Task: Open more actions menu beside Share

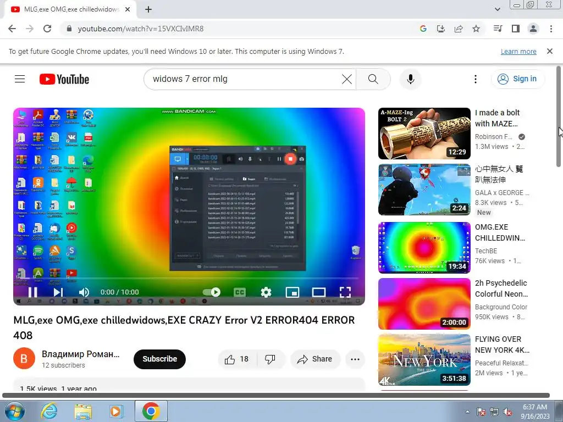Action: (355, 359)
